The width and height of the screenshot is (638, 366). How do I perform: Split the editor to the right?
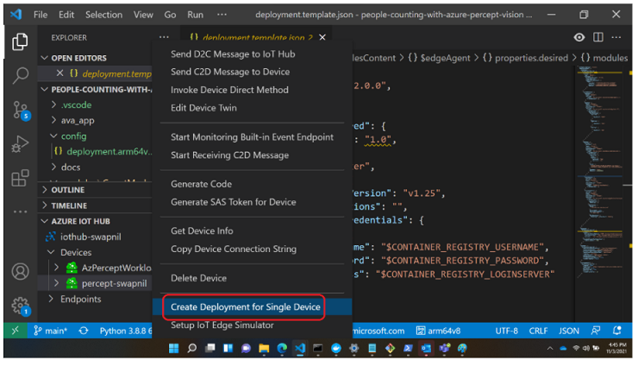coord(597,37)
